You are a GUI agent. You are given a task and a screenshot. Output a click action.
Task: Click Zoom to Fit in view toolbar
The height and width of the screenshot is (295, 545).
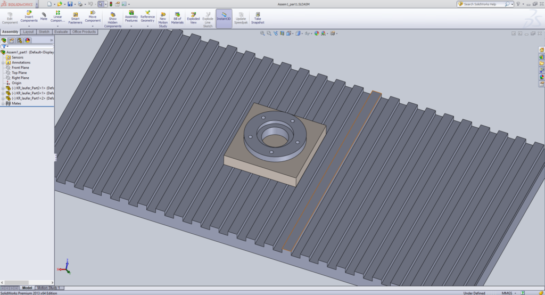pos(262,34)
